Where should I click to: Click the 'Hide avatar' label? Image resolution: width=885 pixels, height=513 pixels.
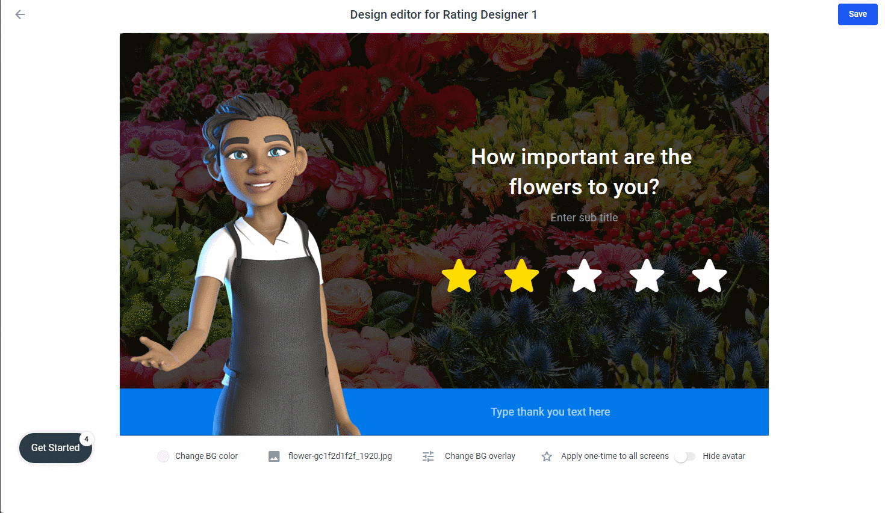coord(724,456)
